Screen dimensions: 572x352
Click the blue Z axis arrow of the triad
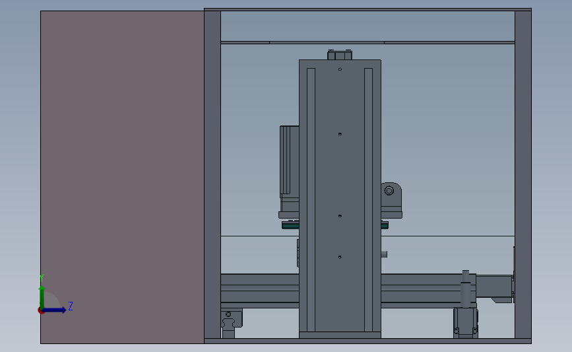(x=55, y=310)
